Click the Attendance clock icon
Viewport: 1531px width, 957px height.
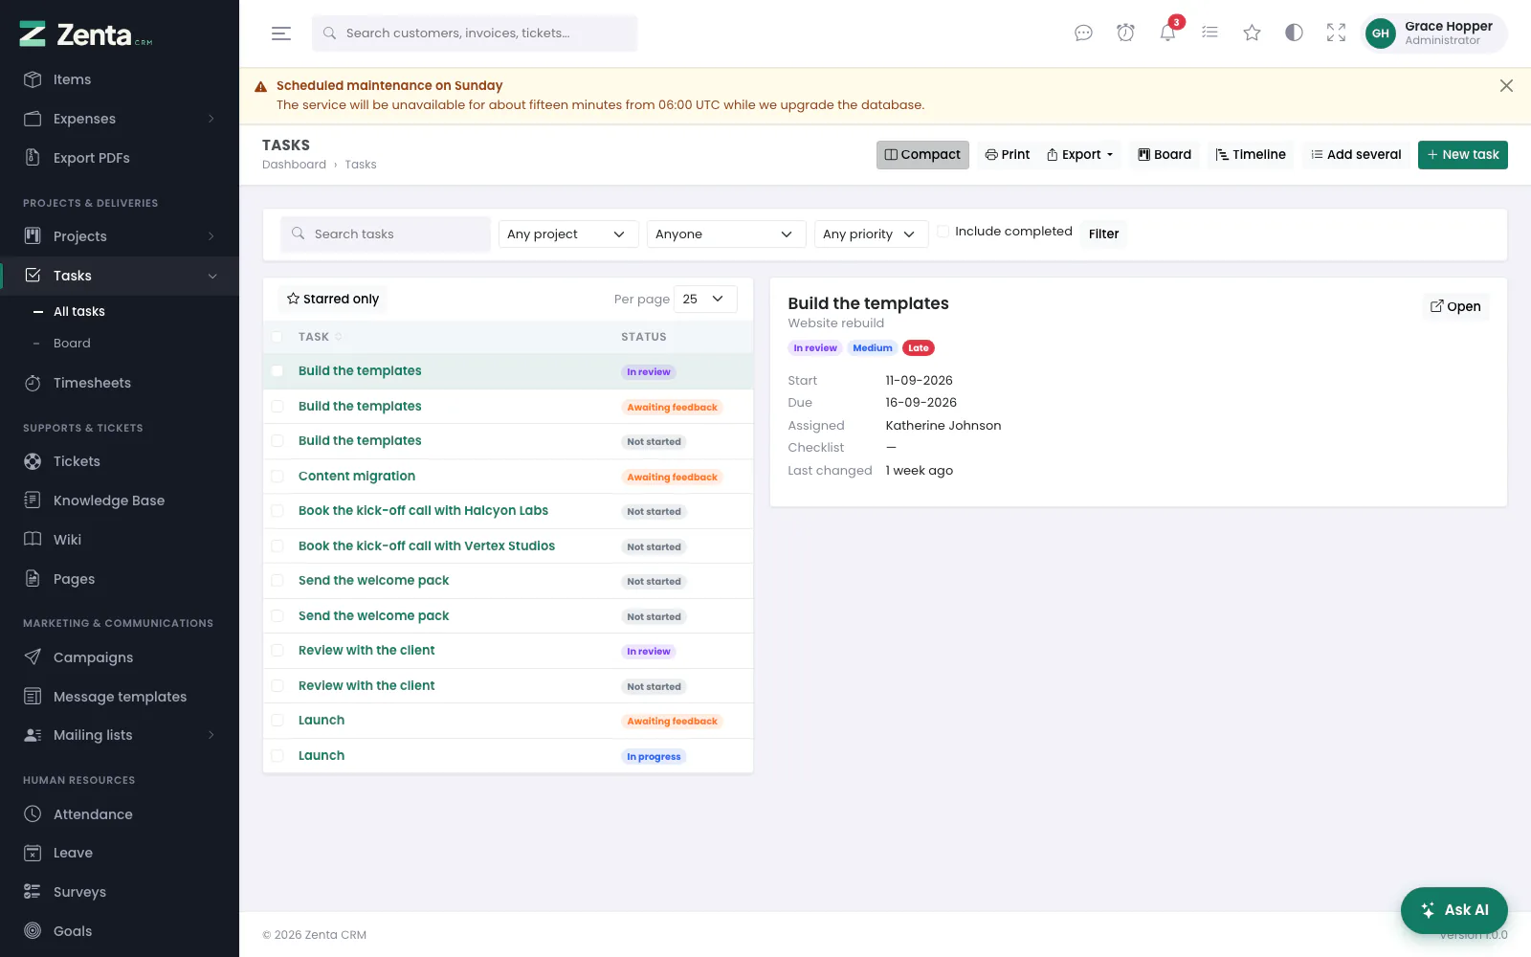pyautogui.click(x=33, y=814)
